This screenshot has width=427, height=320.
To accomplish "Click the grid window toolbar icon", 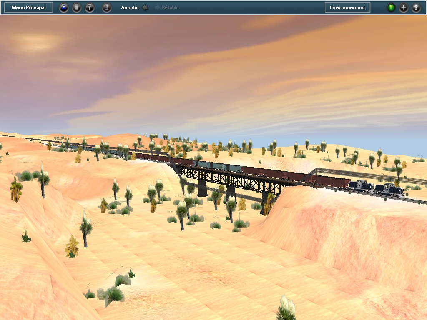I will pos(107,7).
